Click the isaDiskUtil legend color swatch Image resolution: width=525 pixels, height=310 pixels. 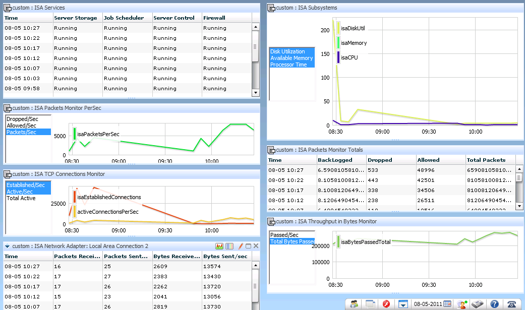point(338,28)
